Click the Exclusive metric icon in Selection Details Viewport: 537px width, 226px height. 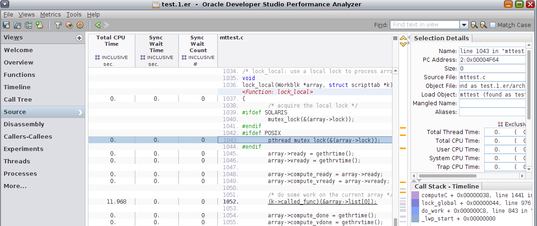[500, 124]
